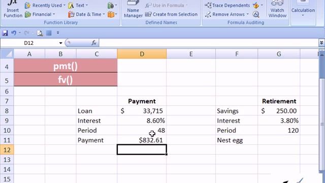The width and height of the screenshot is (325, 183).
Task: Select column G header
Action: [x=279, y=54]
